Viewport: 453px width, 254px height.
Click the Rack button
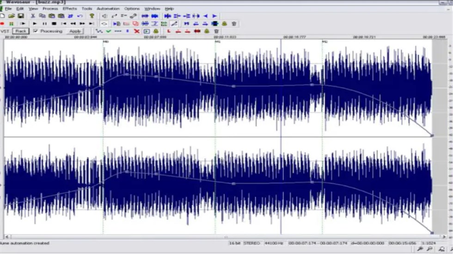(21, 31)
